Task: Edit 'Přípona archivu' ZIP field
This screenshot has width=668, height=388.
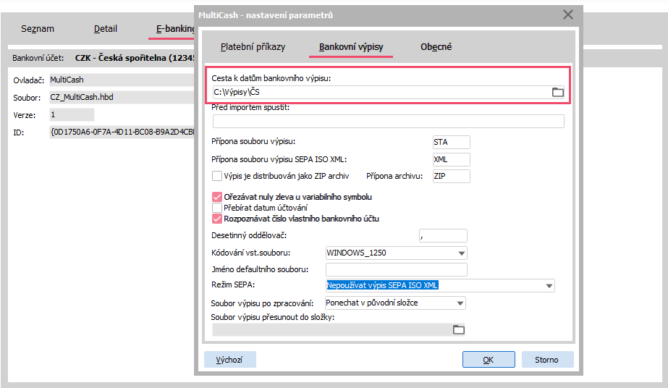Action: click(x=451, y=177)
